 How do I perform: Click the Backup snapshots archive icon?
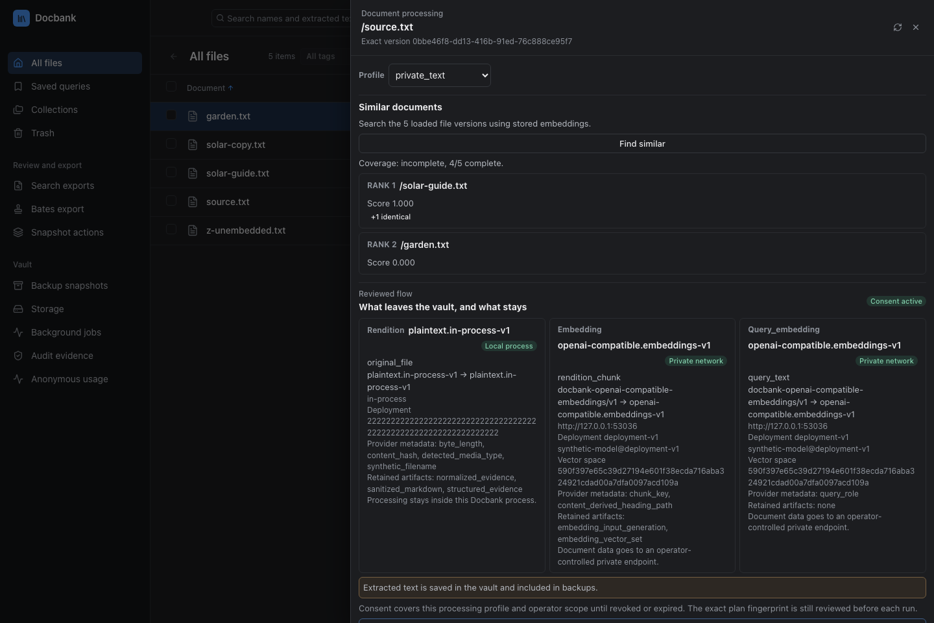point(18,286)
